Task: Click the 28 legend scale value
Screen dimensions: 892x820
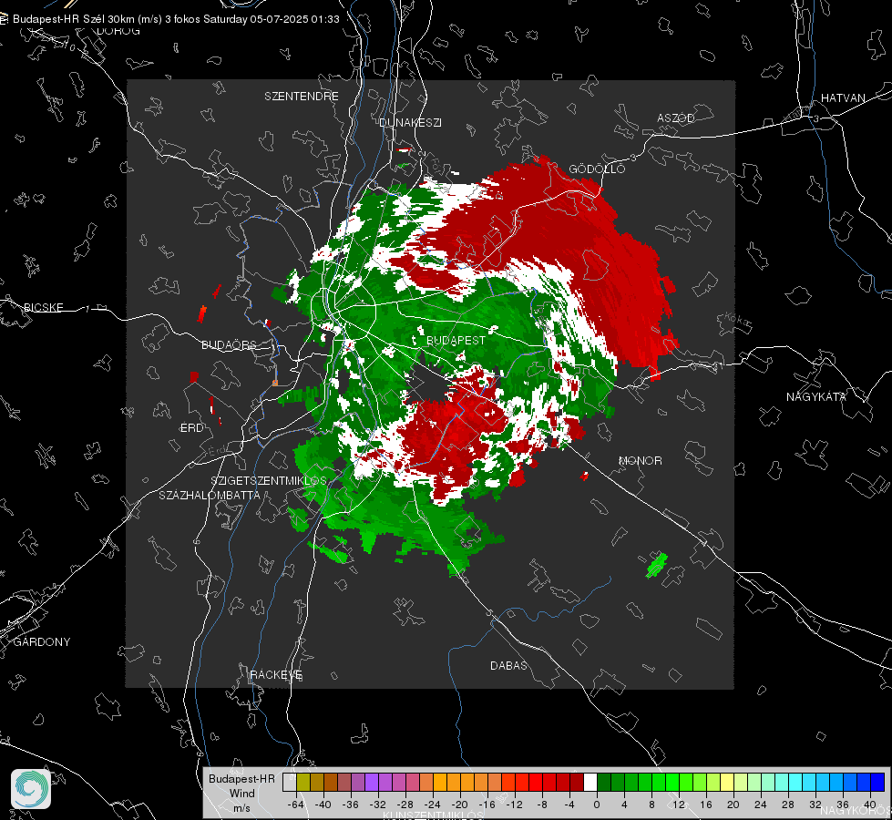Action: coord(788,805)
